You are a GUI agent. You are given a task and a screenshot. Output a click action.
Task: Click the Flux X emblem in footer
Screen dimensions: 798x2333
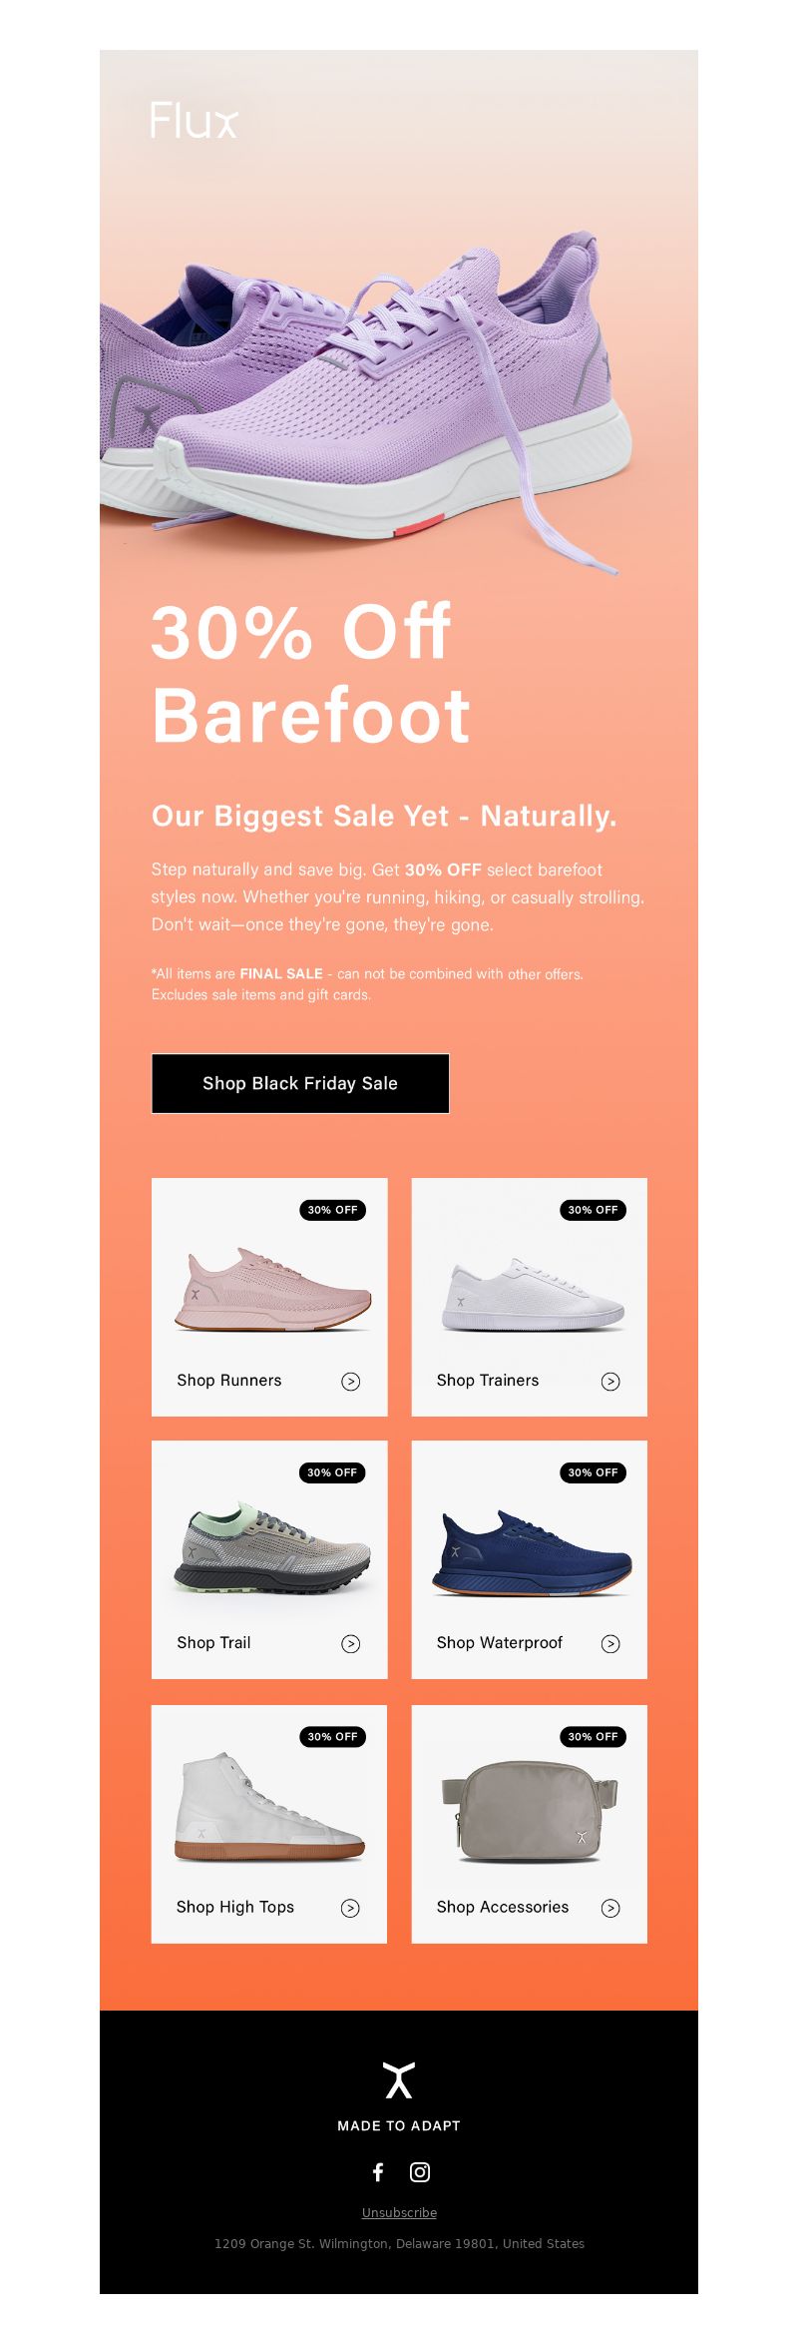point(399,2079)
